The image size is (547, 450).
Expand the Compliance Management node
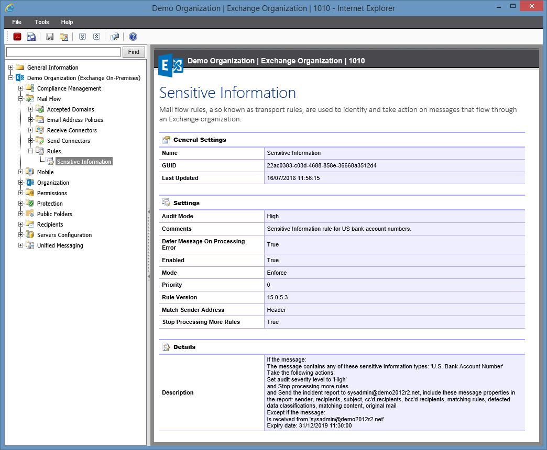click(20, 88)
